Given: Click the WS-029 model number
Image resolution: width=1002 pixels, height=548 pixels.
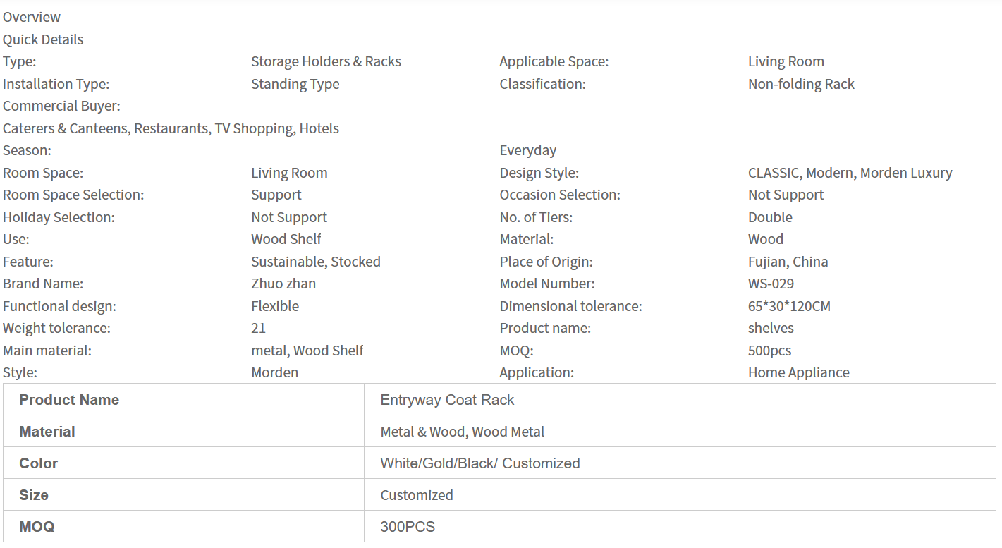Looking at the screenshot, I should [771, 284].
